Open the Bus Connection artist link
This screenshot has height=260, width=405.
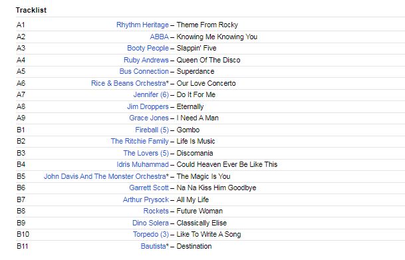144,71
